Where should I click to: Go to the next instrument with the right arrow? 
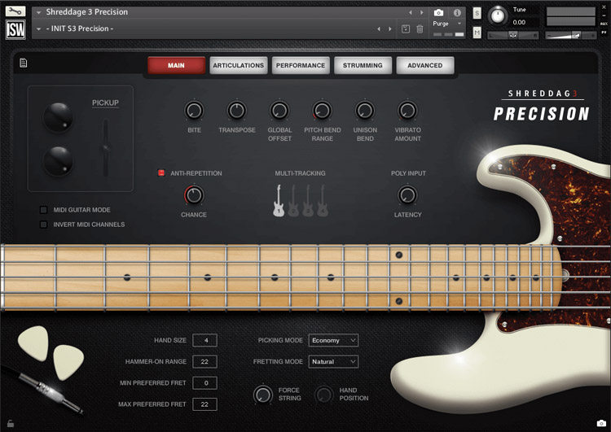point(422,13)
